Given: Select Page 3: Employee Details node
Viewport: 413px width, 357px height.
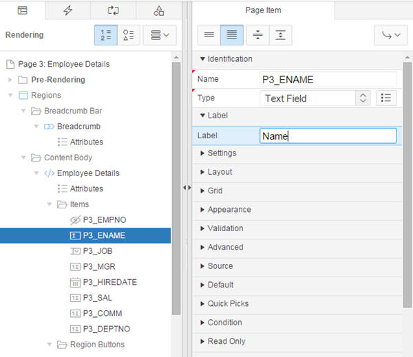Looking at the screenshot, I should click(x=64, y=64).
